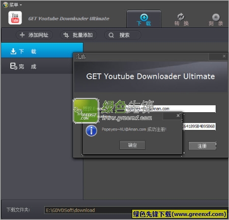Image resolution: width=229 pixels, height=220 pixels.
Task: Click the 注册 button in registration dialog
Action: (x=202, y=146)
